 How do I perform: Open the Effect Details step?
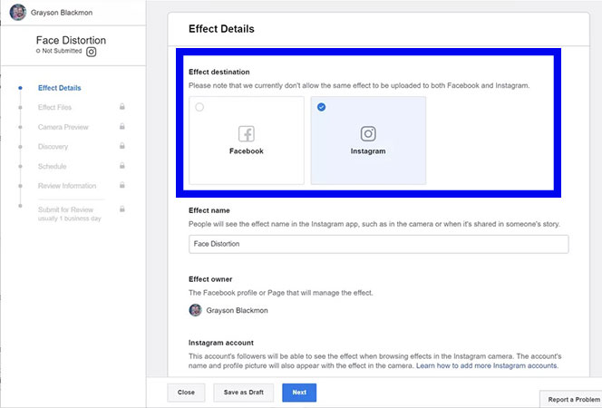[60, 88]
